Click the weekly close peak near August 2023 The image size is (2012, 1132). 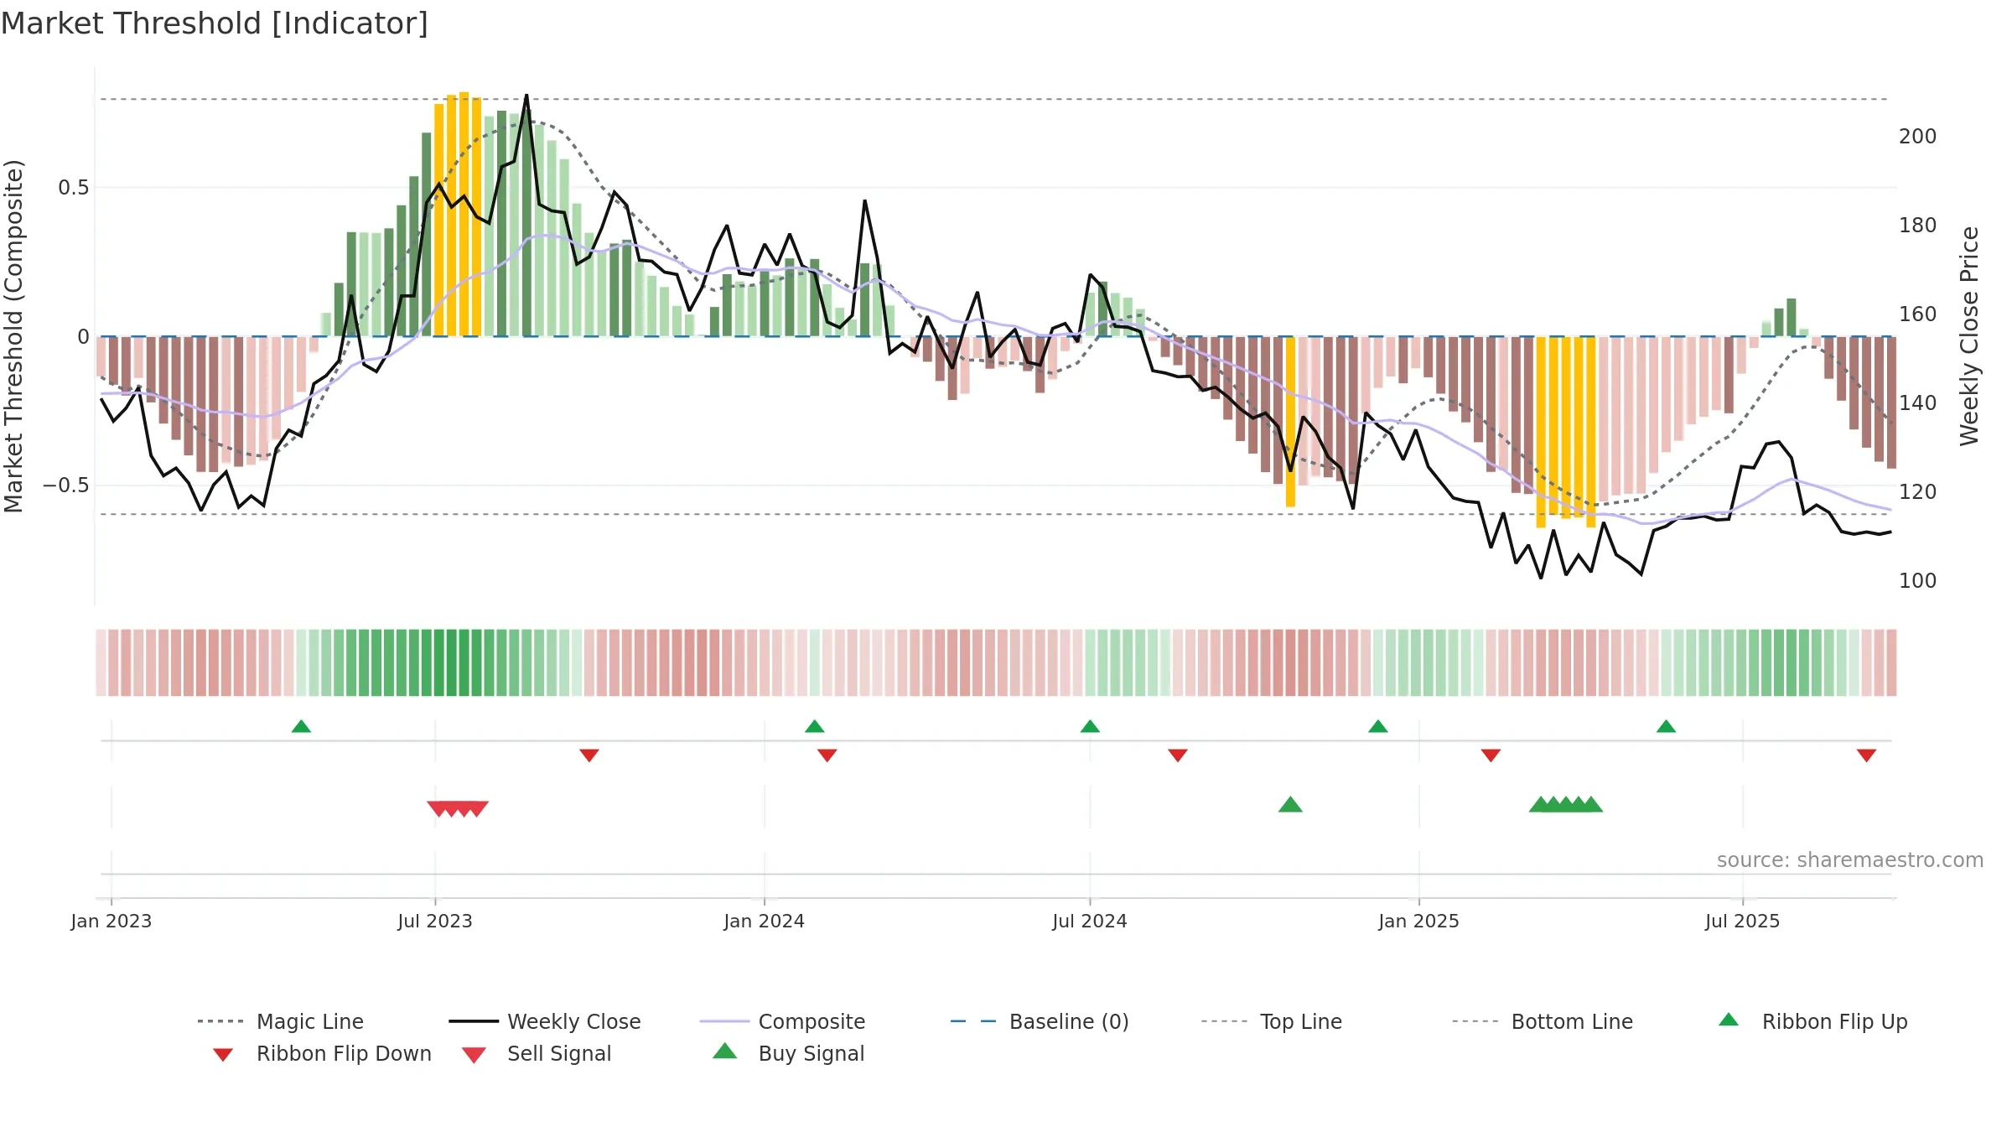click(x=526, y=96)
